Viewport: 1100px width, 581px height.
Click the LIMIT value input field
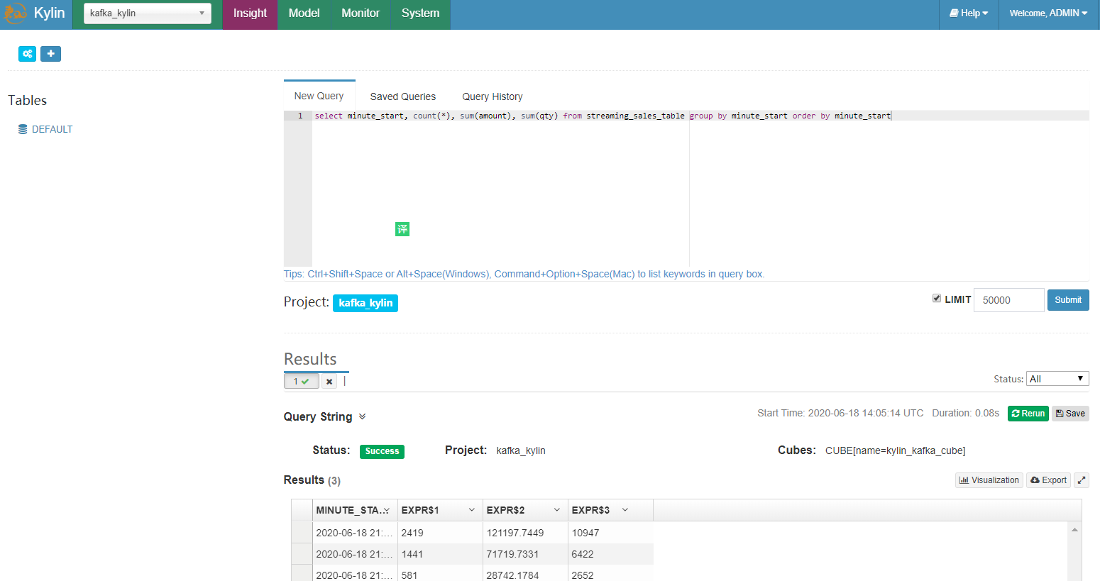(1009, 300)
